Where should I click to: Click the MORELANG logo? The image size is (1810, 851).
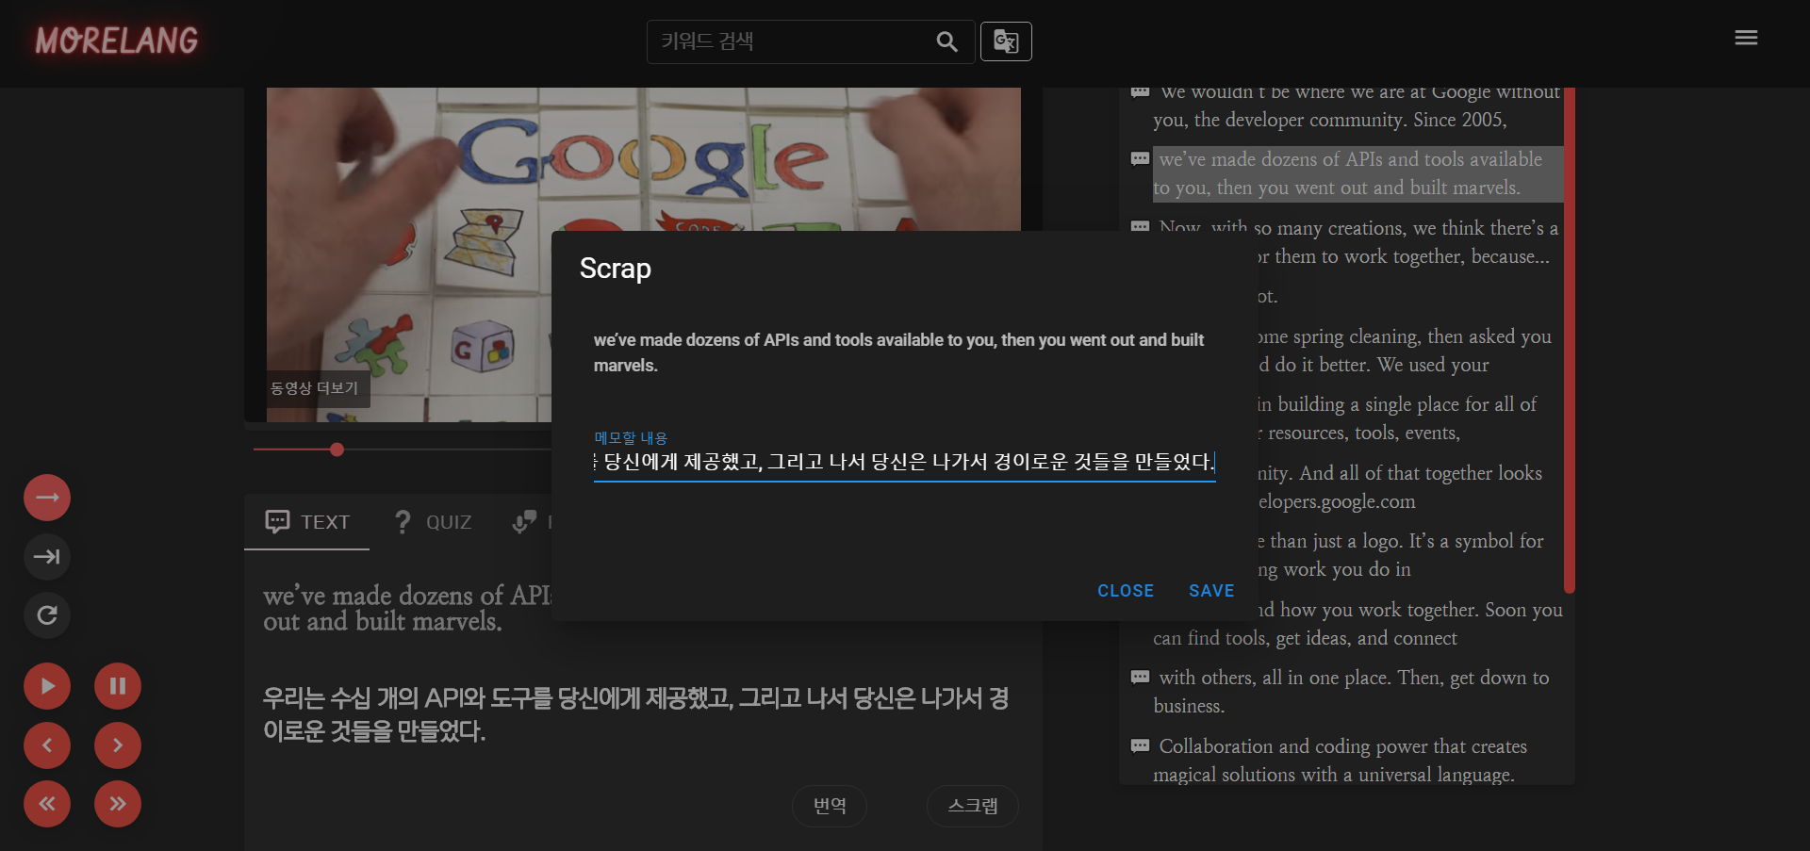(x=117, y=41)
